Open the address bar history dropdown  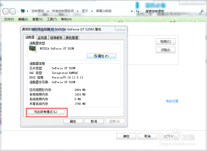(x=132, y=11)
